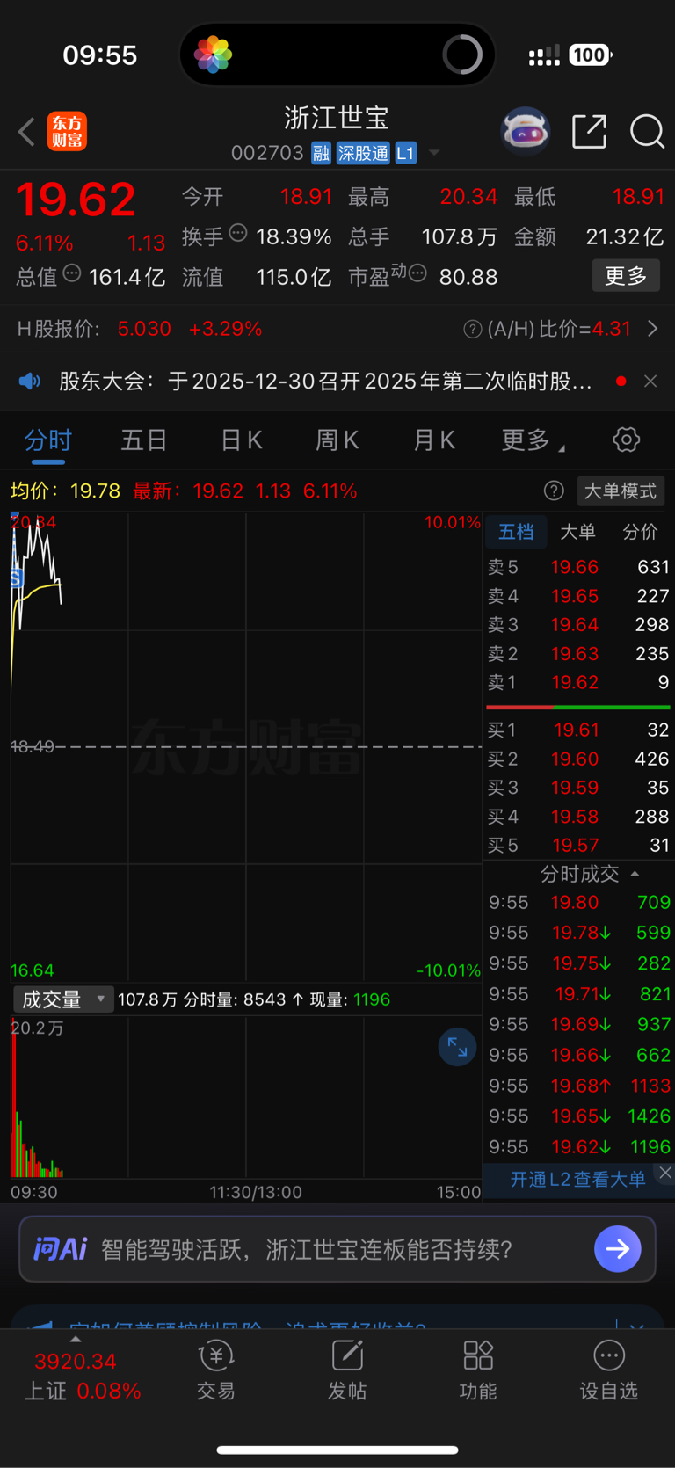The image size is (675, 1468).
Task: Open the 功能 functions icon
Action: [x=478, y=1370]
